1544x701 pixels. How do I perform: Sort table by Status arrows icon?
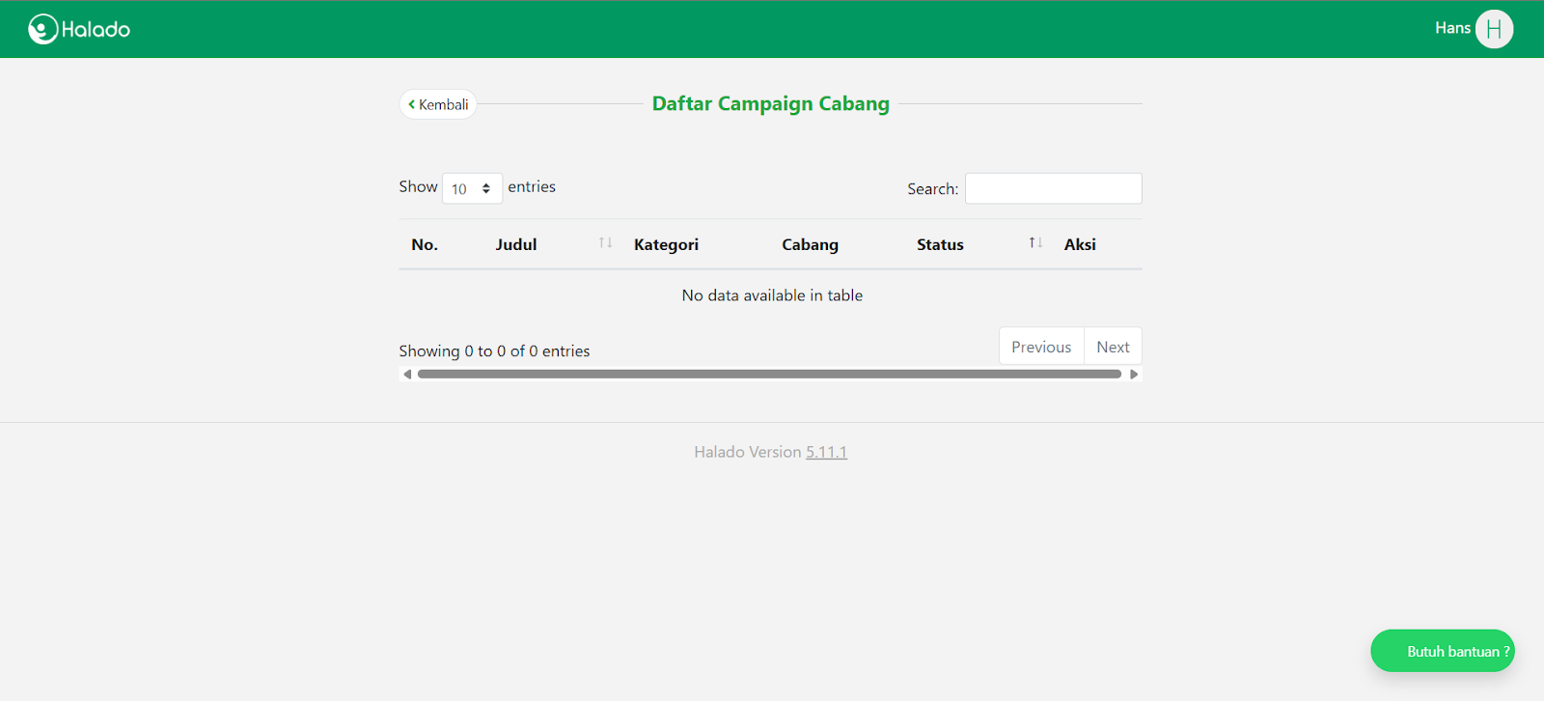(1034, 243)
